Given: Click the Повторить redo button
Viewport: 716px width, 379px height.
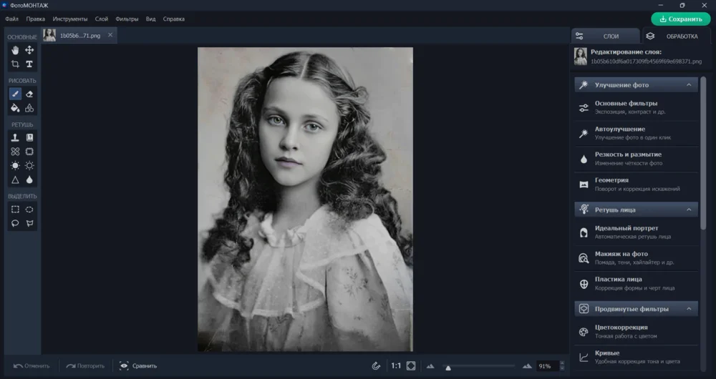Looking at the screenshot, I should 85,366.
